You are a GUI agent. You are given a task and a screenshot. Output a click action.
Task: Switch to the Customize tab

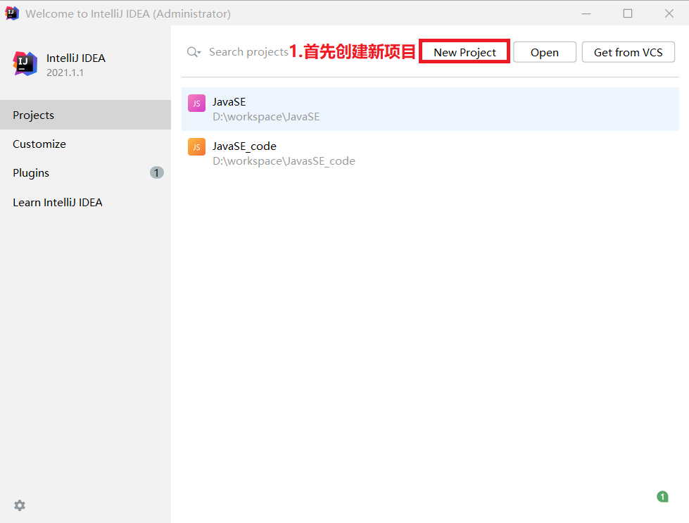85,144
